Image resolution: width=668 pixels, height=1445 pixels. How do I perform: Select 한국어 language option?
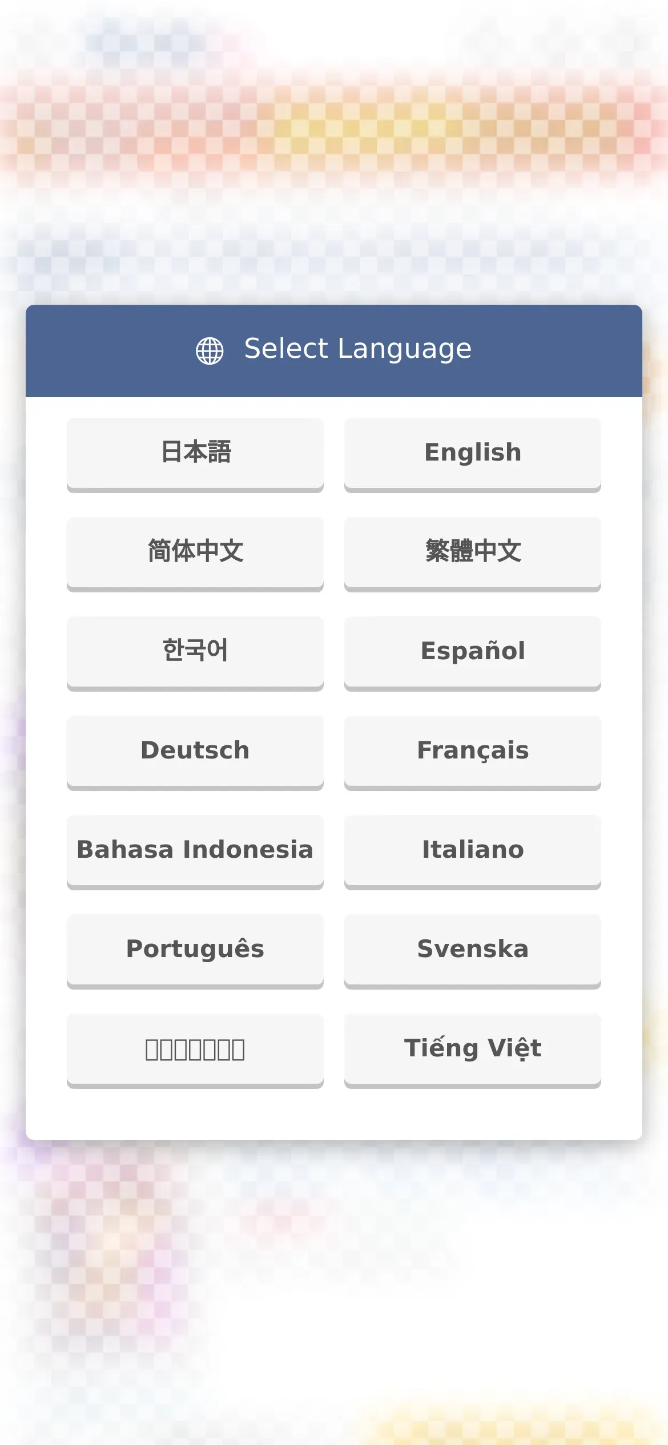195,652
